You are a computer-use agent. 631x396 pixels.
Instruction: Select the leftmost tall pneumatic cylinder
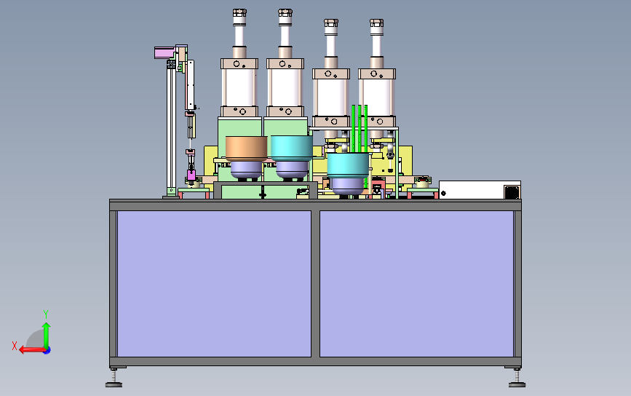coord(239,63)
